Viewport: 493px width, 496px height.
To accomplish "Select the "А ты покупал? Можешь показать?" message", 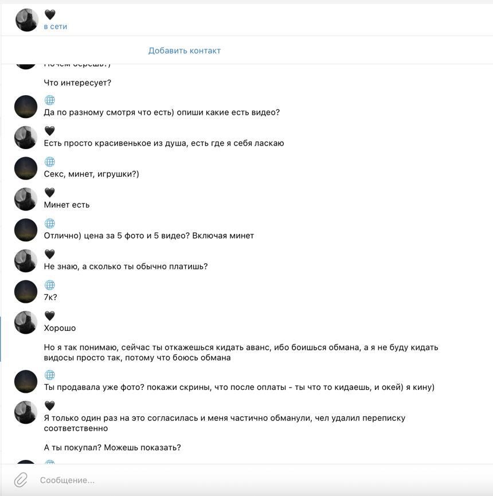I will point(112,447).
